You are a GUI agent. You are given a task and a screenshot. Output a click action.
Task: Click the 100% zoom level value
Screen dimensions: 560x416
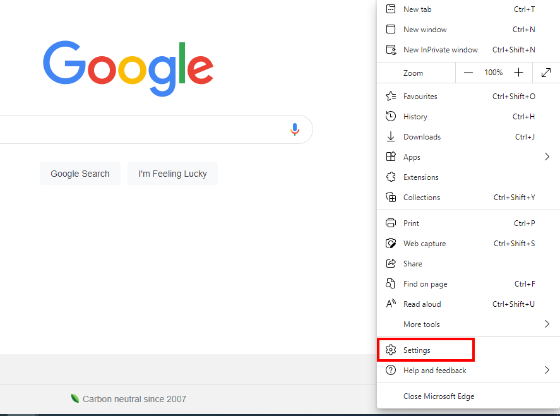(493, 73)
